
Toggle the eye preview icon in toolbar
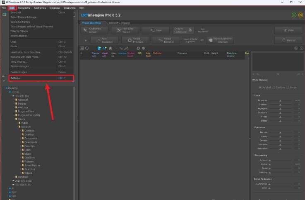tap(143, 48)
